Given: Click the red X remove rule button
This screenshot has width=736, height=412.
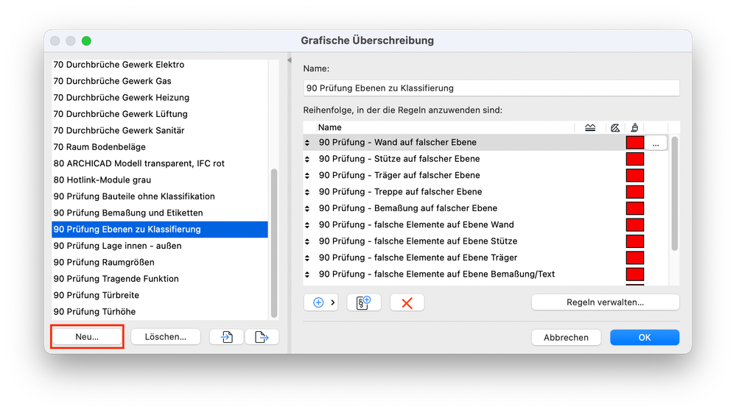Looking at the screenshot, I should (407, 302).
